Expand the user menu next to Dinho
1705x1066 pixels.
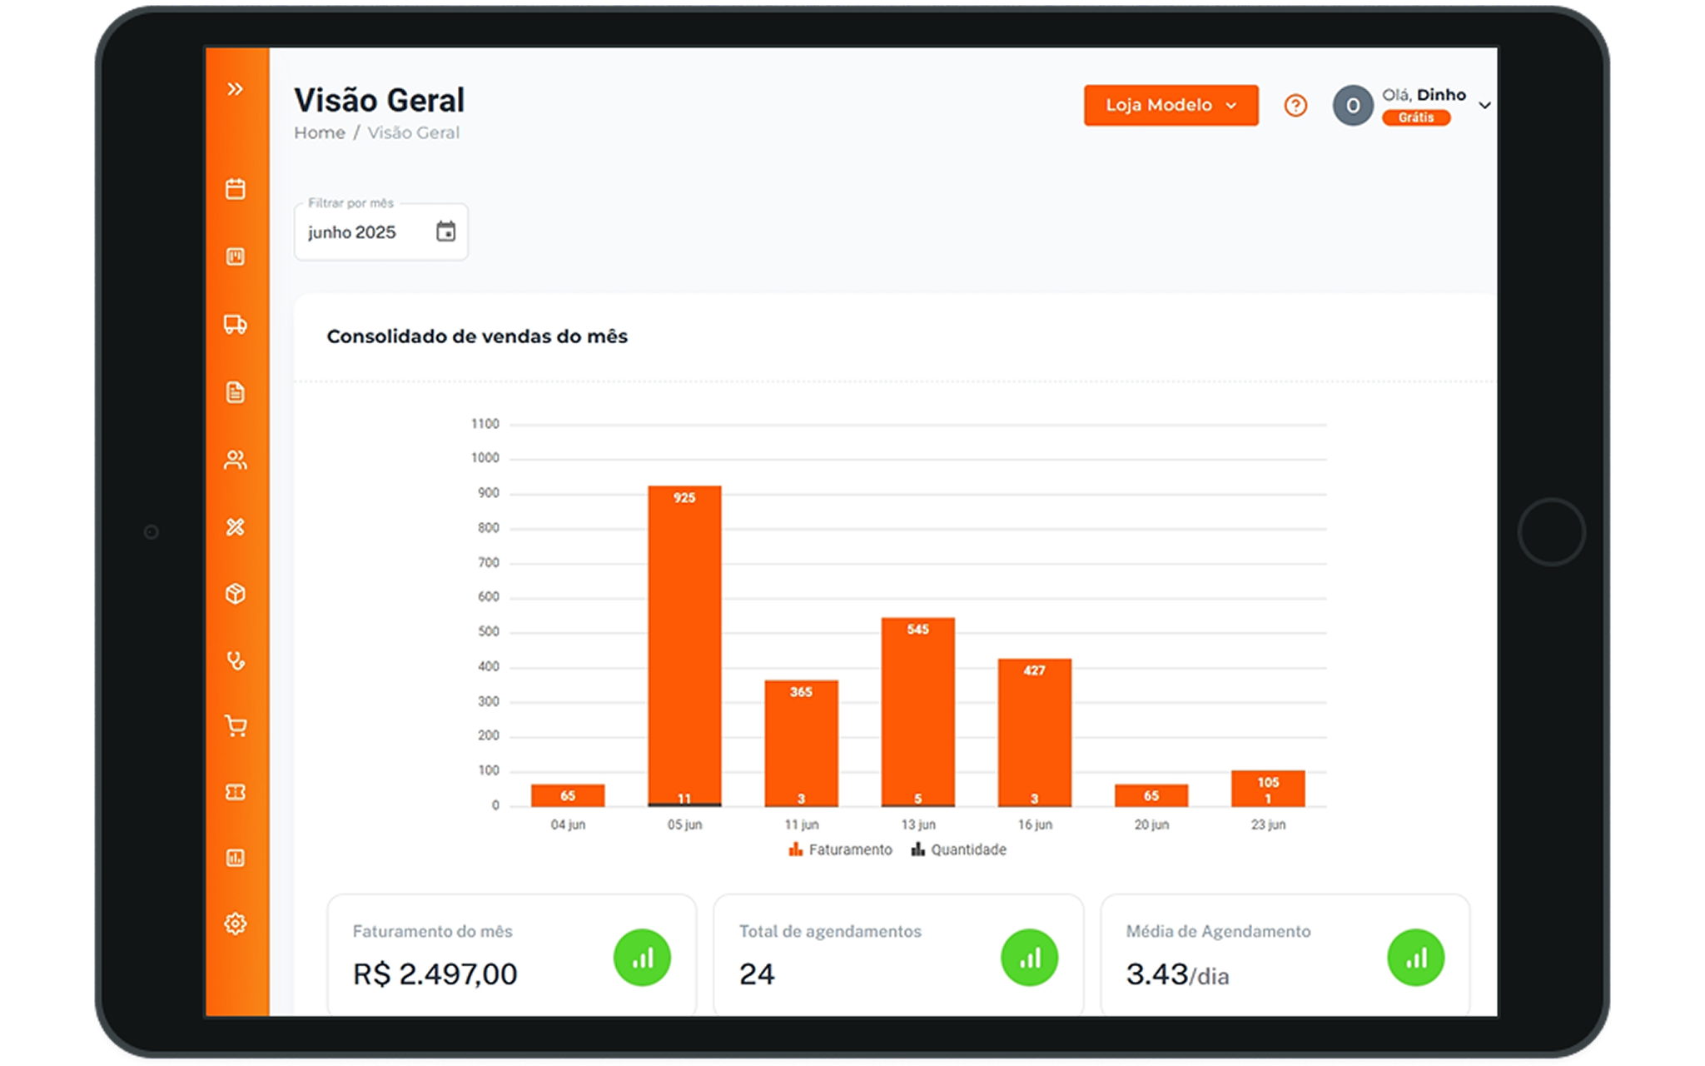click(1485, 105)
